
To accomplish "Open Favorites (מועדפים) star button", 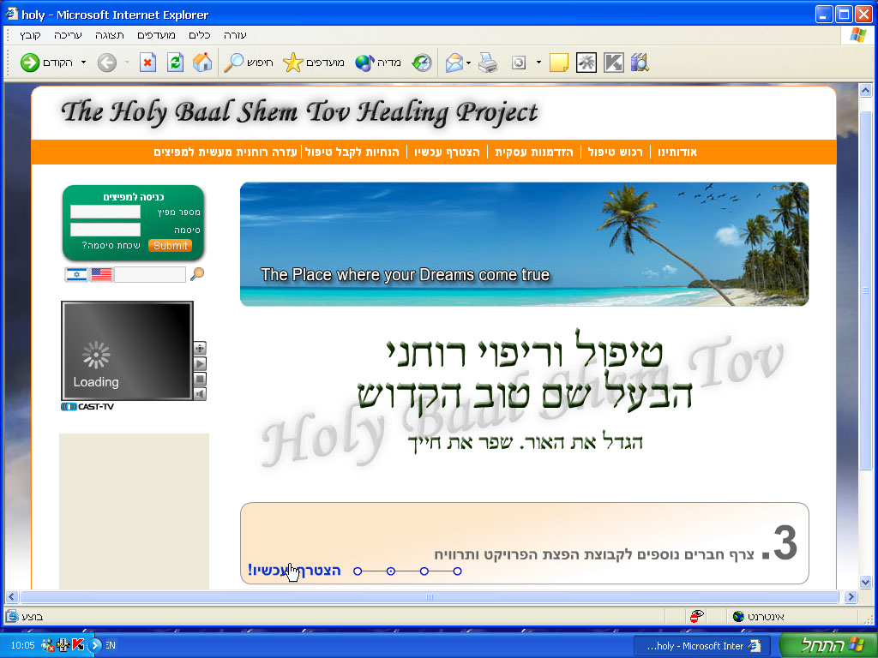I will (x=314, y=63).
